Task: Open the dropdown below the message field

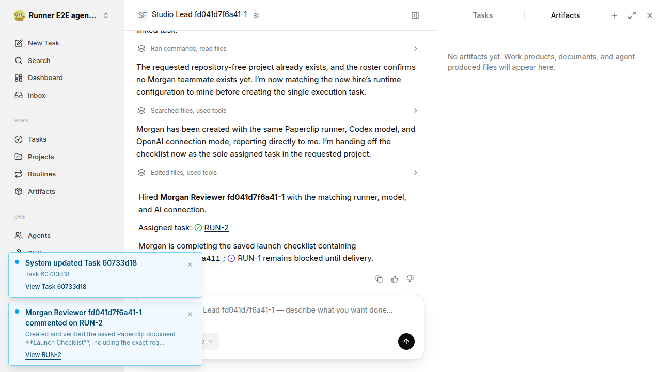Action: 209,342
